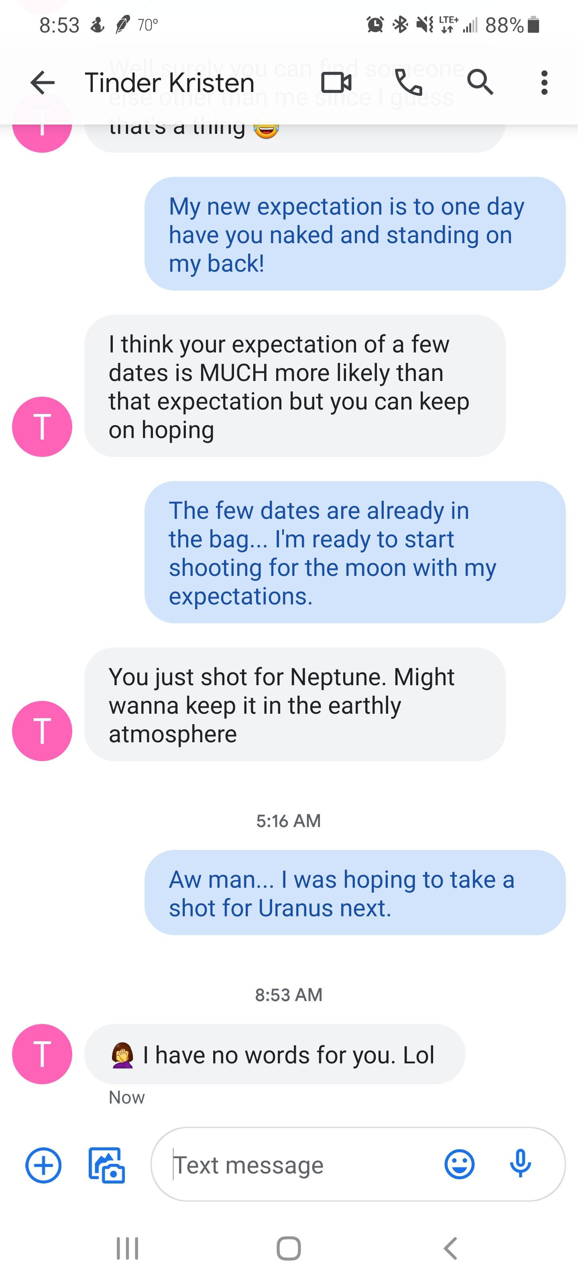Tap the avatar beside the Neptune message

[42, 730]
